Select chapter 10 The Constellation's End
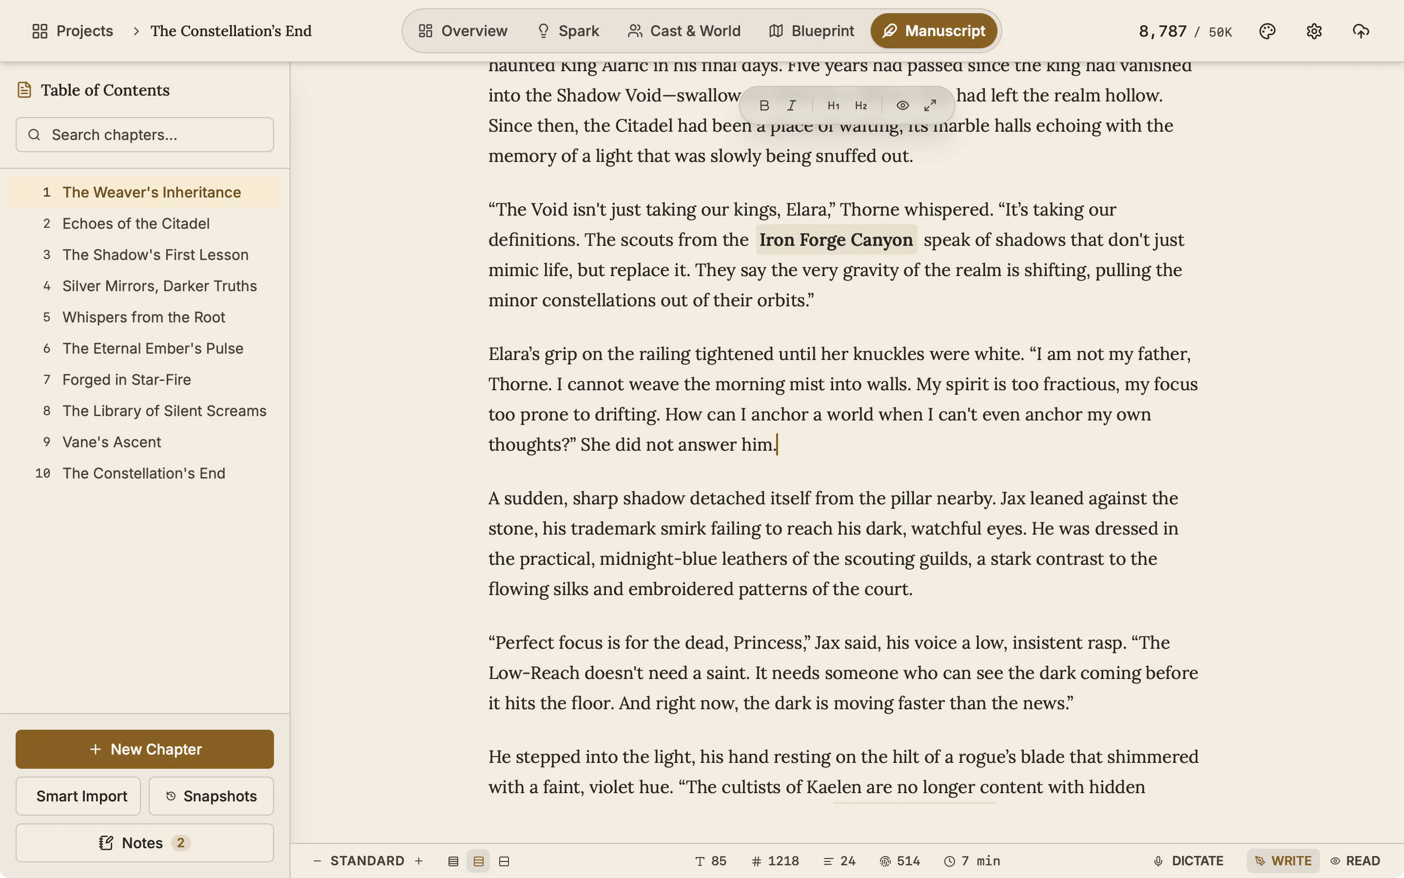Viewport: 1404px width, 878px height. (144, 473)
